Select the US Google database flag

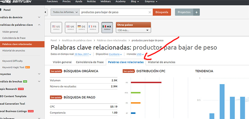tap(56, 27)
